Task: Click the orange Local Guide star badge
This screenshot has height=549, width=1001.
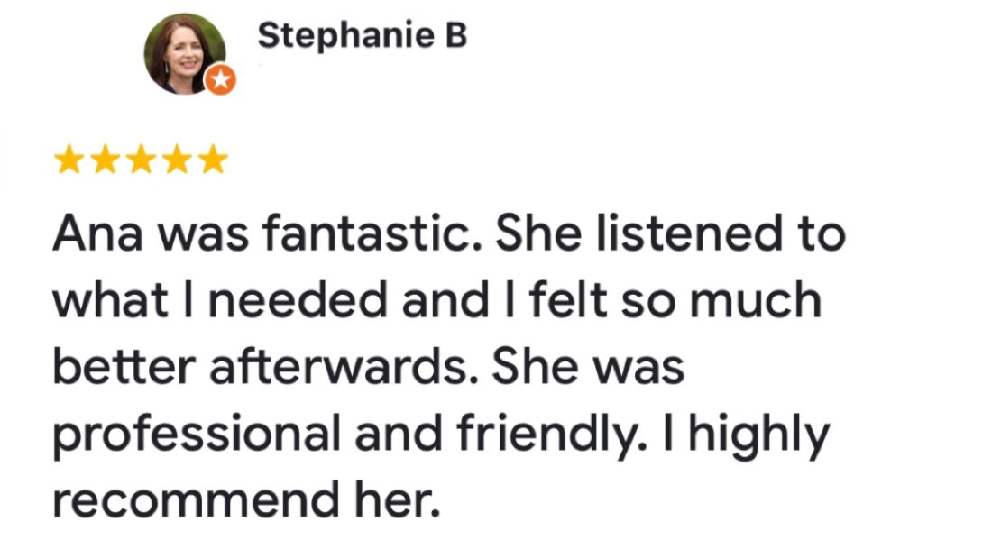Action: tap(220, 80)
